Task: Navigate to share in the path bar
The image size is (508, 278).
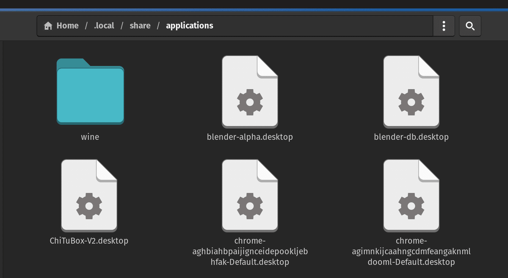Action: pos(140,26)
